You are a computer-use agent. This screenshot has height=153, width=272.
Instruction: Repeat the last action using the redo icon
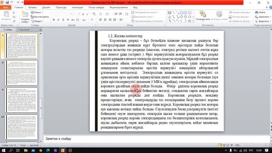(18, 3)
